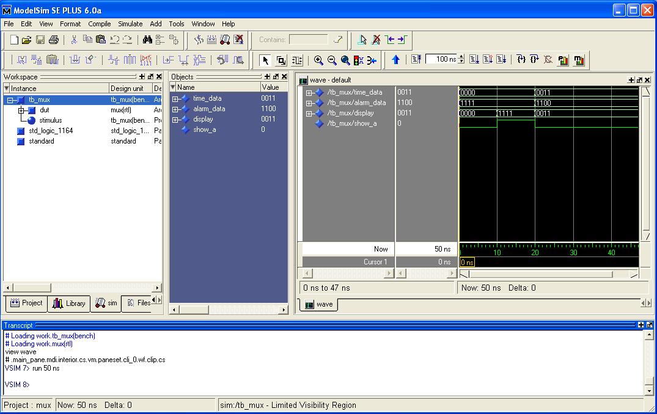Click the Find binoculars icon
The image size is (657, 414).
147,40
